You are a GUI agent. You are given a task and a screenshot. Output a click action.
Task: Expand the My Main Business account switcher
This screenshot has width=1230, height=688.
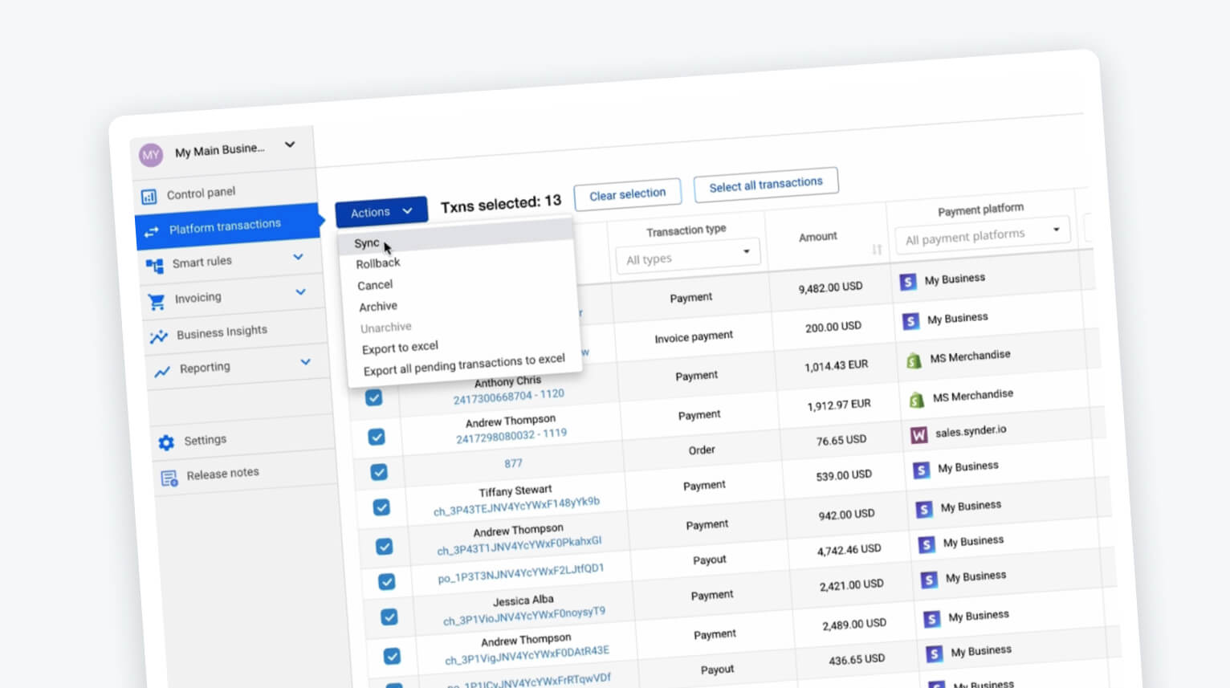tap(290, 145)
